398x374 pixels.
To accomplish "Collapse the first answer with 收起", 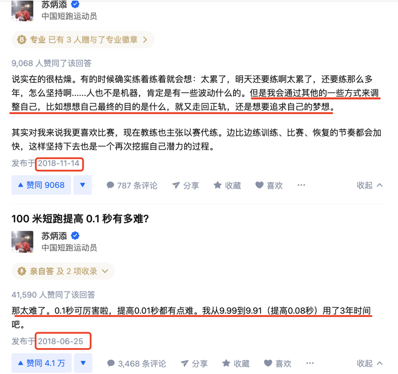I will pos(370,185).
